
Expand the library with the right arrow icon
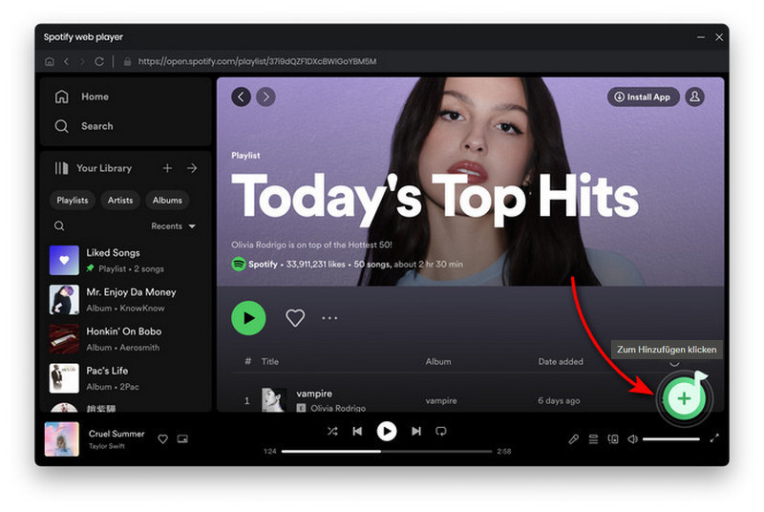192,168
